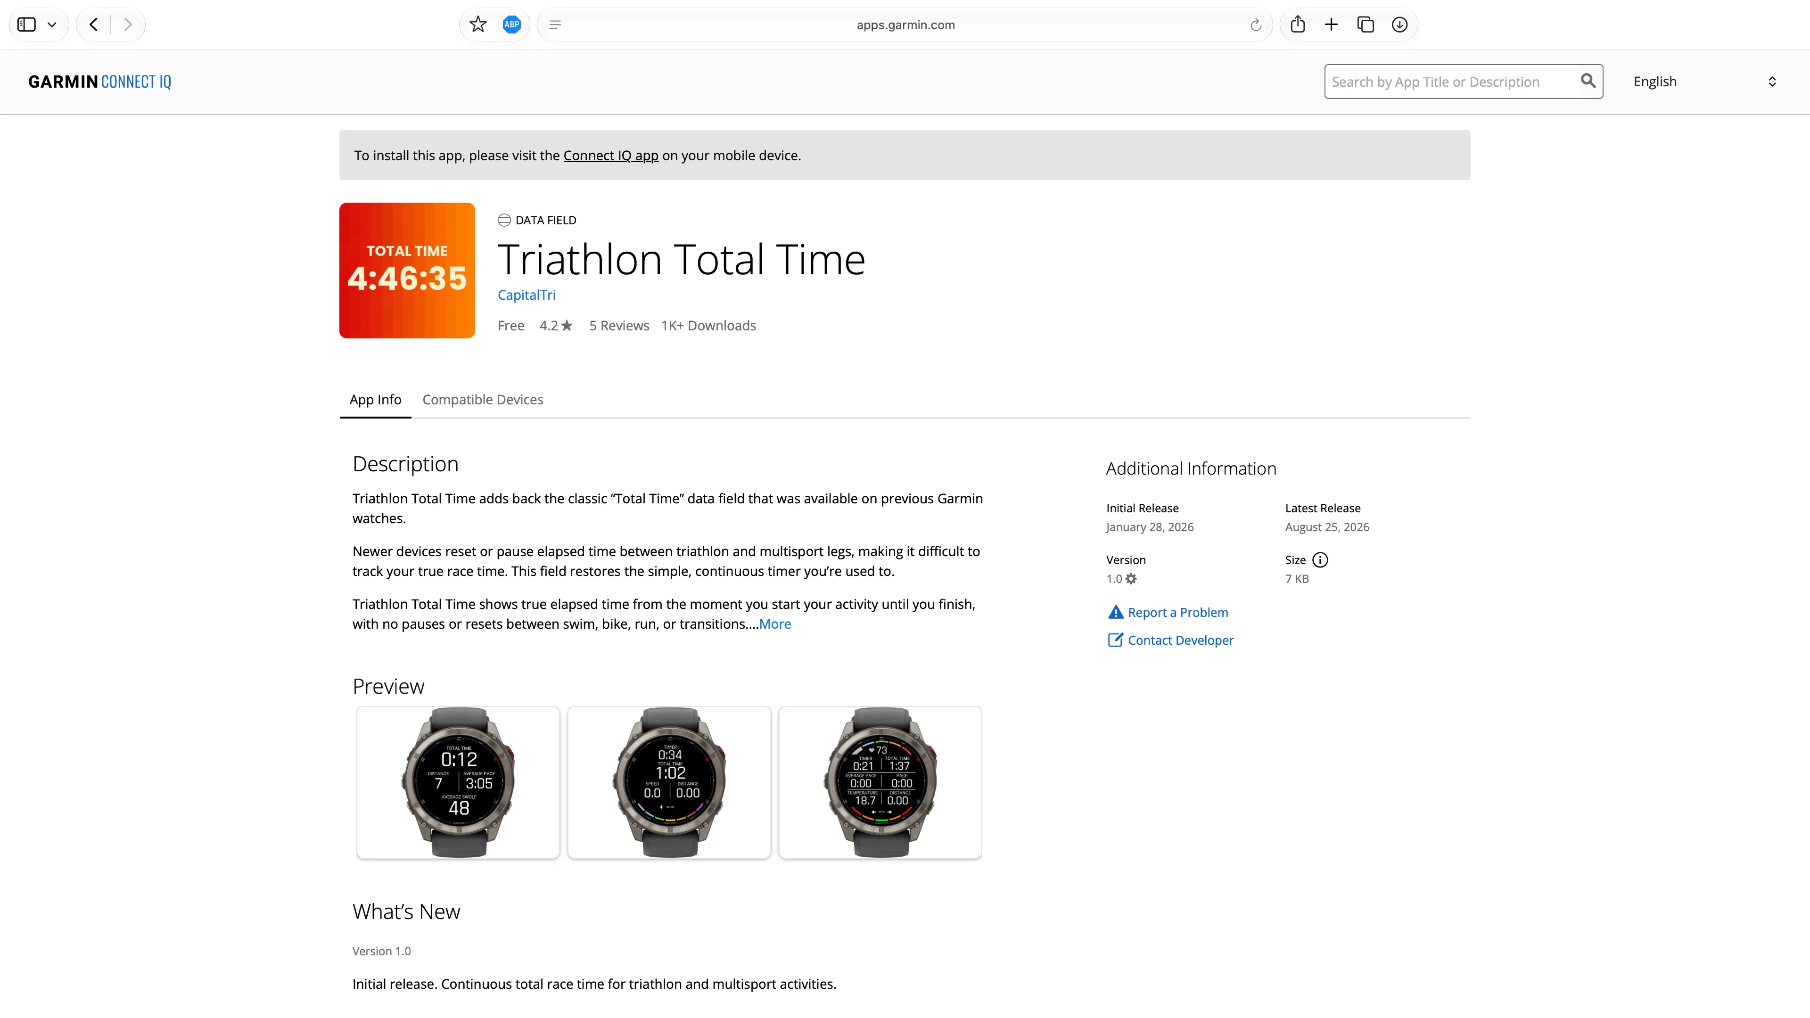This screenshot has height=1018, width=1810.
Task: Click the 7 KB size value
Action: (1296, 579)
